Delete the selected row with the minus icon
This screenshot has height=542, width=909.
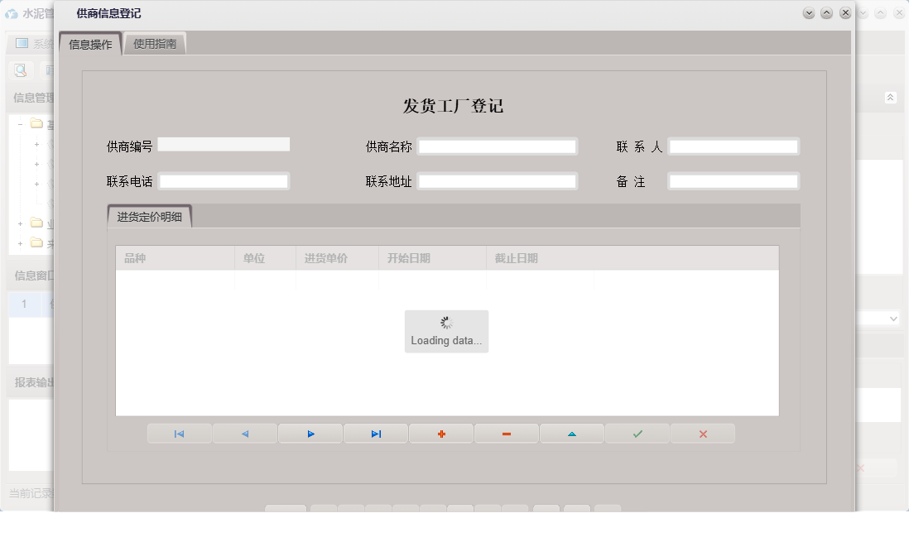[507, 433]
